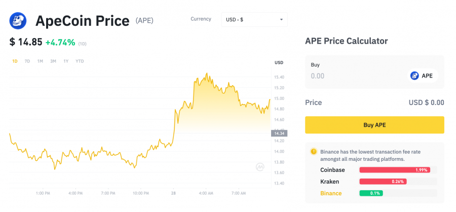Viewport: 456px width, 212px height.
Task: Click the 14.34 price marker on axis
Action: pos(279,133)
